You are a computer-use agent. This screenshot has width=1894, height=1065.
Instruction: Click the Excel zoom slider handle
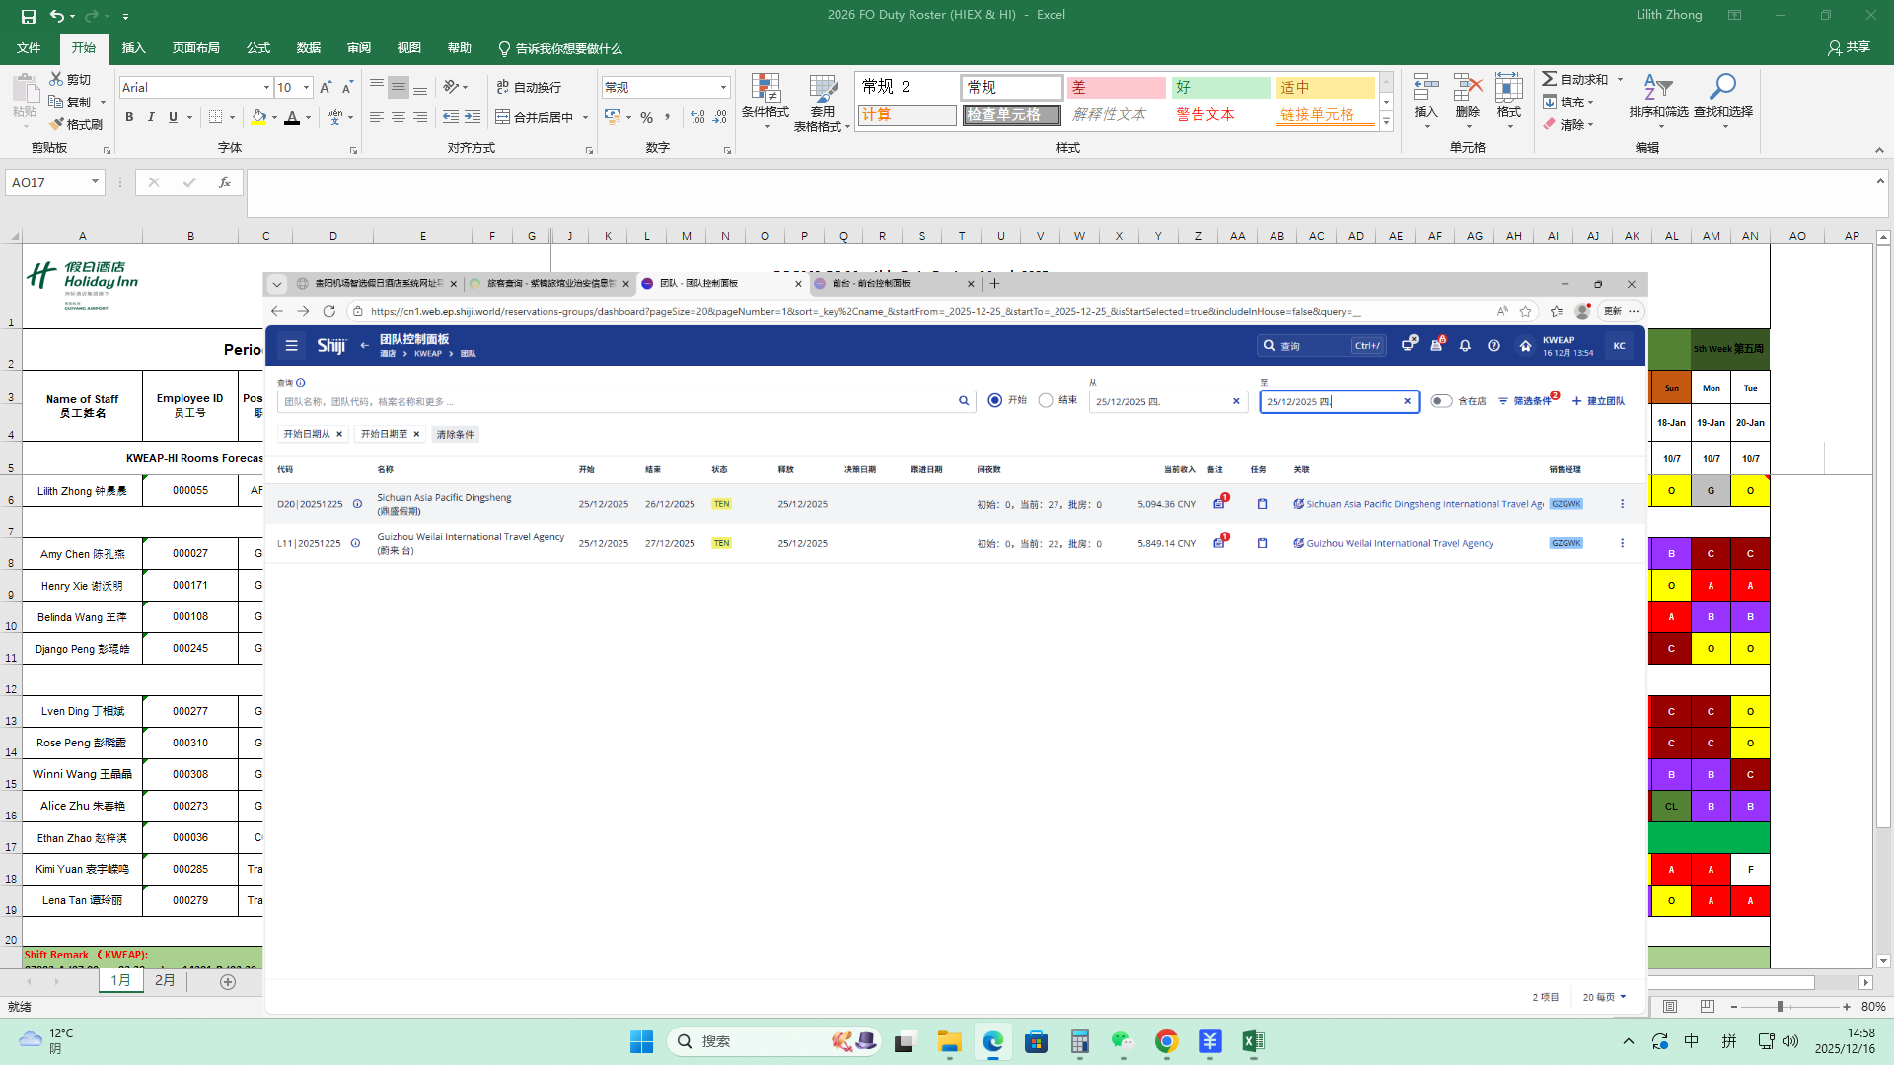click(1780, 1007)
